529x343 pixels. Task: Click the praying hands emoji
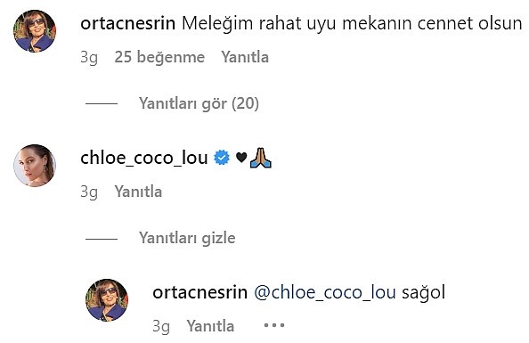[261, 158]
